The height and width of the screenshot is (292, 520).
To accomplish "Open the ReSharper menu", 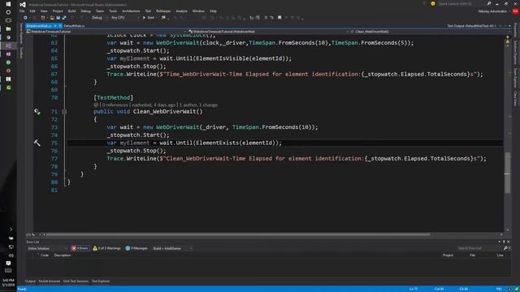I will pyautogui.click(x=163, y=11).
